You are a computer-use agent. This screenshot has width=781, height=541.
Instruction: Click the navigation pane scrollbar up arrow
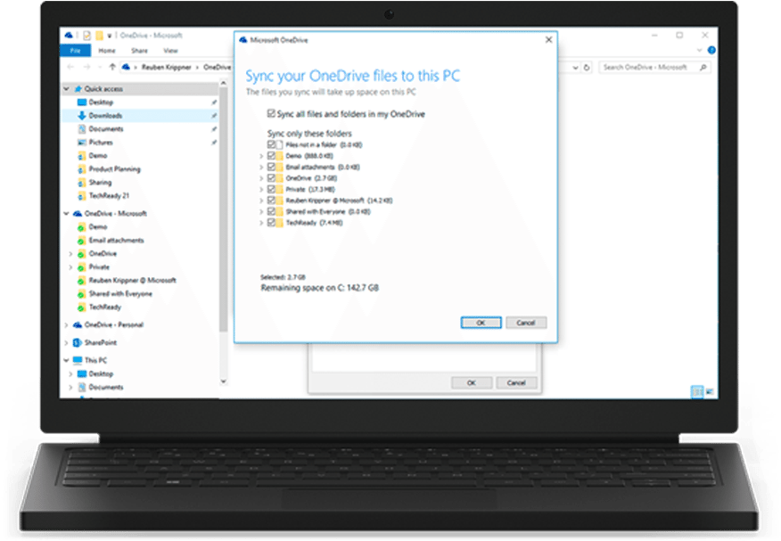223,83
